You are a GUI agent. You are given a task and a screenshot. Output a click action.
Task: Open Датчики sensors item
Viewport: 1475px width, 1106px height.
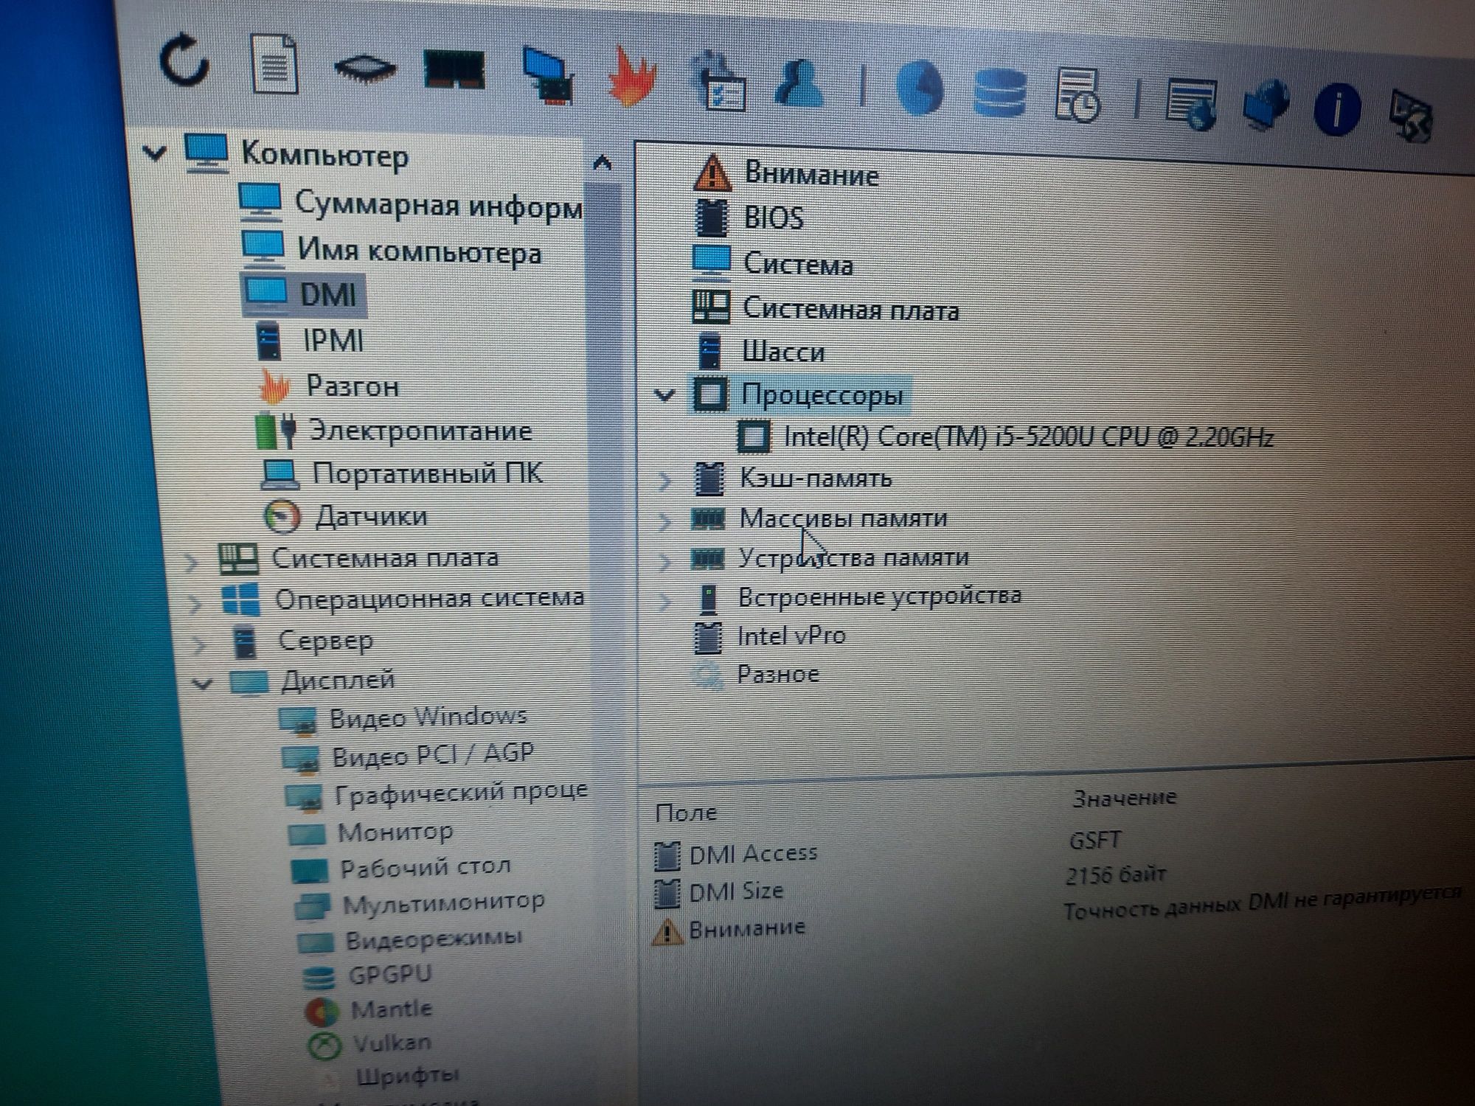pos(346,516)
